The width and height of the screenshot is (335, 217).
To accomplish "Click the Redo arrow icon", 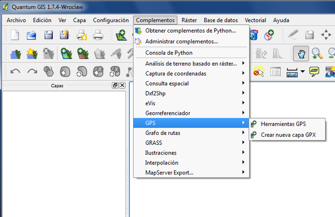I will click(x=32, y=71).
